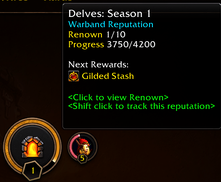Click the companion level 5 badge
Viewport: 221px width, 182px height.
(x=82, y=158)
